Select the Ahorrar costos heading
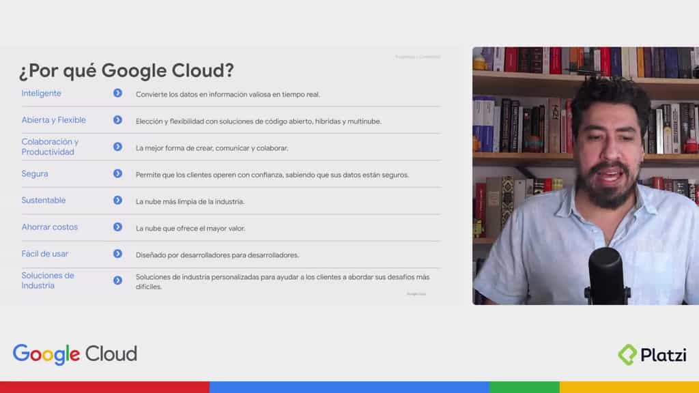Image resolution: width=699 pixels, height=393 pixels. point(49,227)
